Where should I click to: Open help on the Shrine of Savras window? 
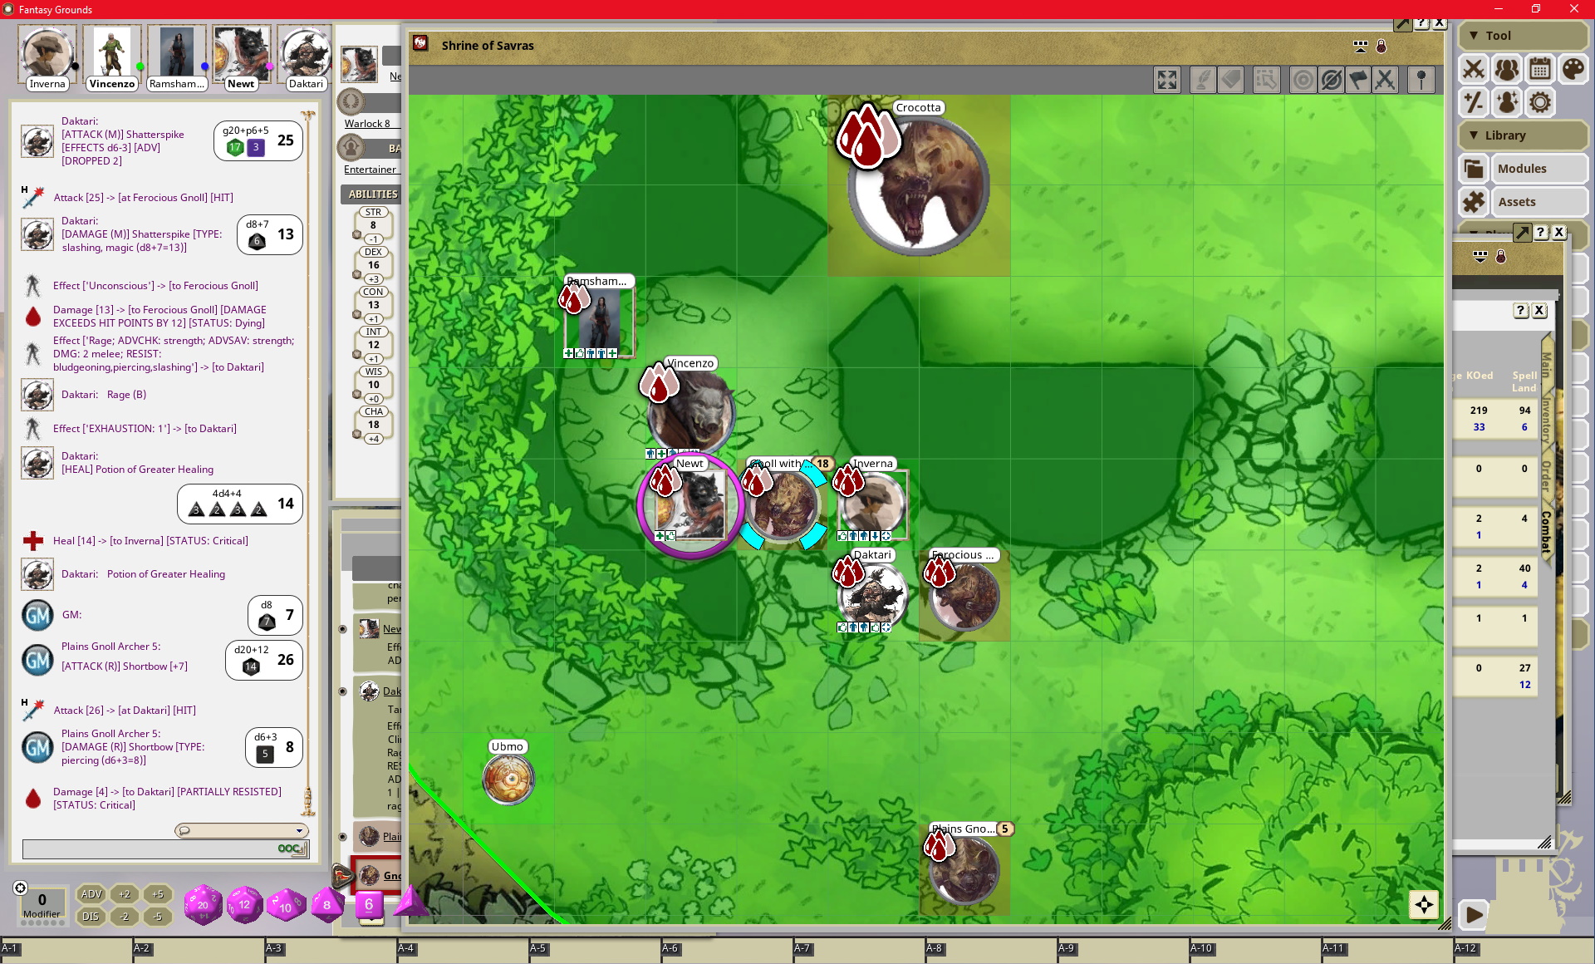[1422, 24]
